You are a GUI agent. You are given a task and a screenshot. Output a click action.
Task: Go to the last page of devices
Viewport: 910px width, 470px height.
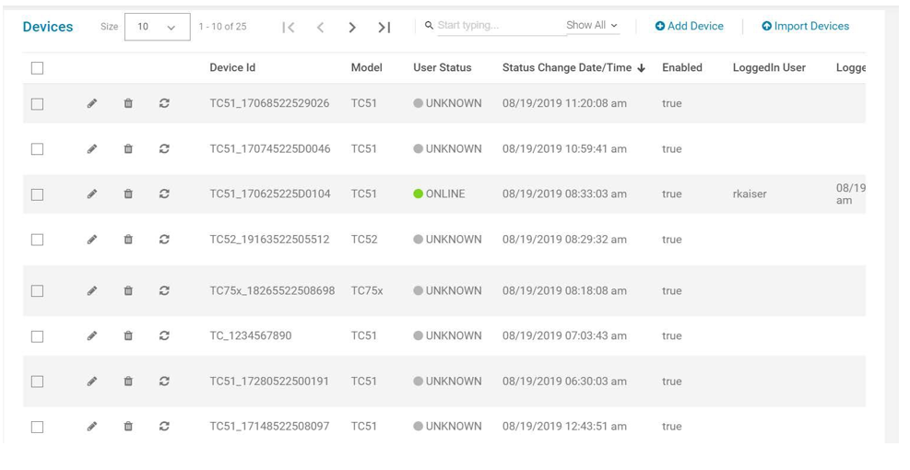[384, 28]
